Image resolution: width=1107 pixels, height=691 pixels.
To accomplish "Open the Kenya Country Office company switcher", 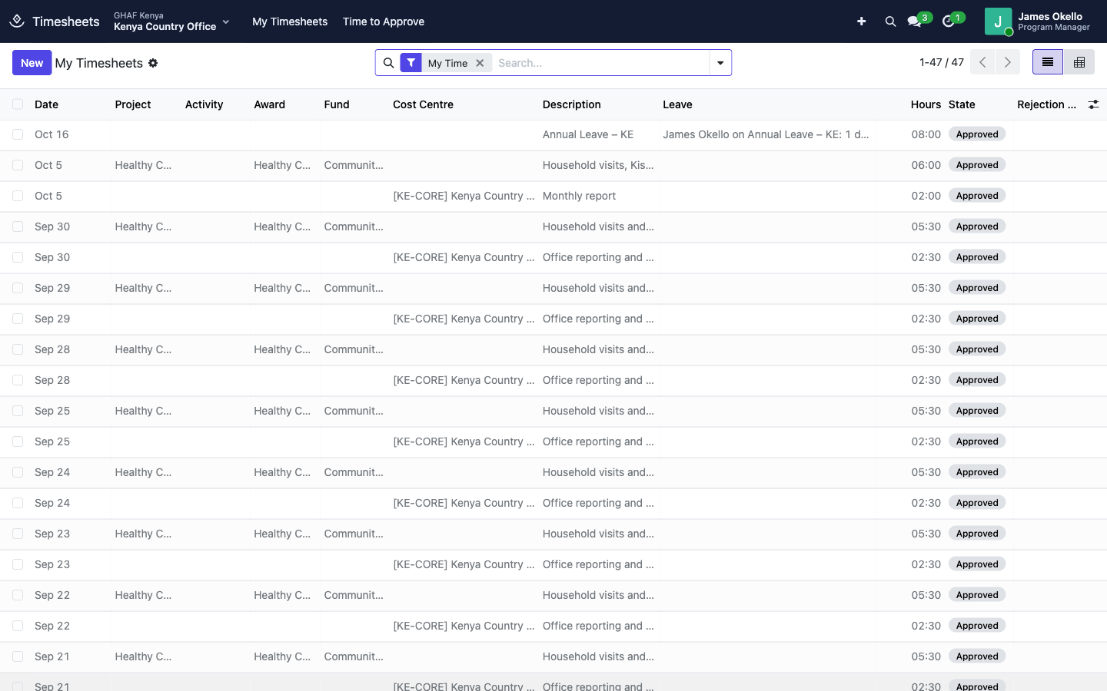I will (171, 21).
